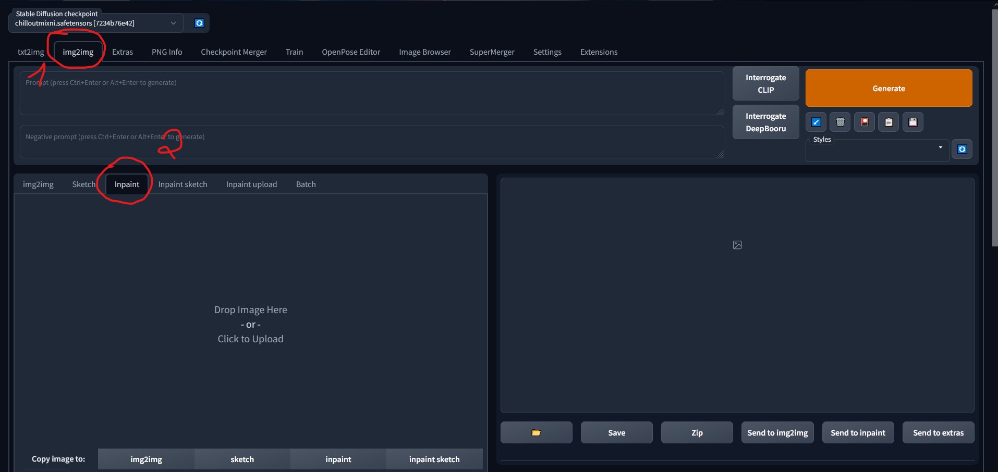
Task: Click the Drop Image Here upload area
Action: pyautogui.click(x=250, y=324)
